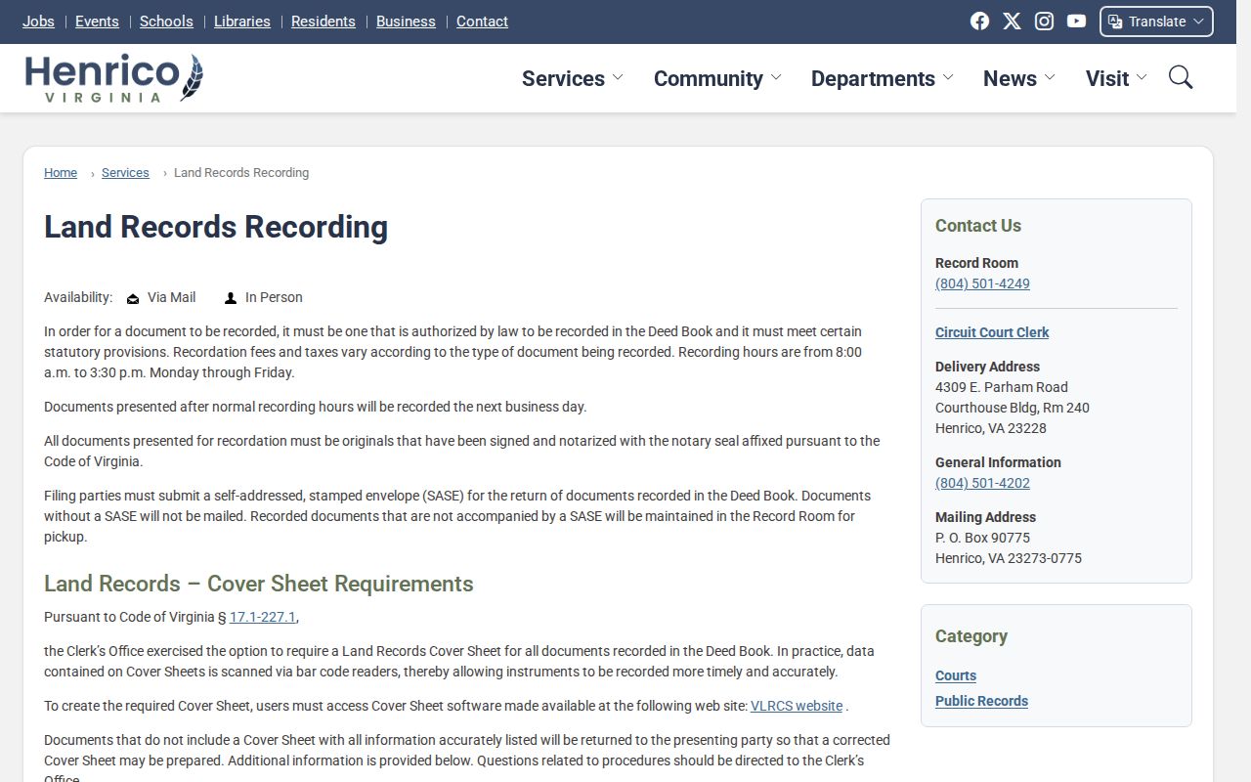Open the Courts category link
The image size is (1251, 782).
956,675
